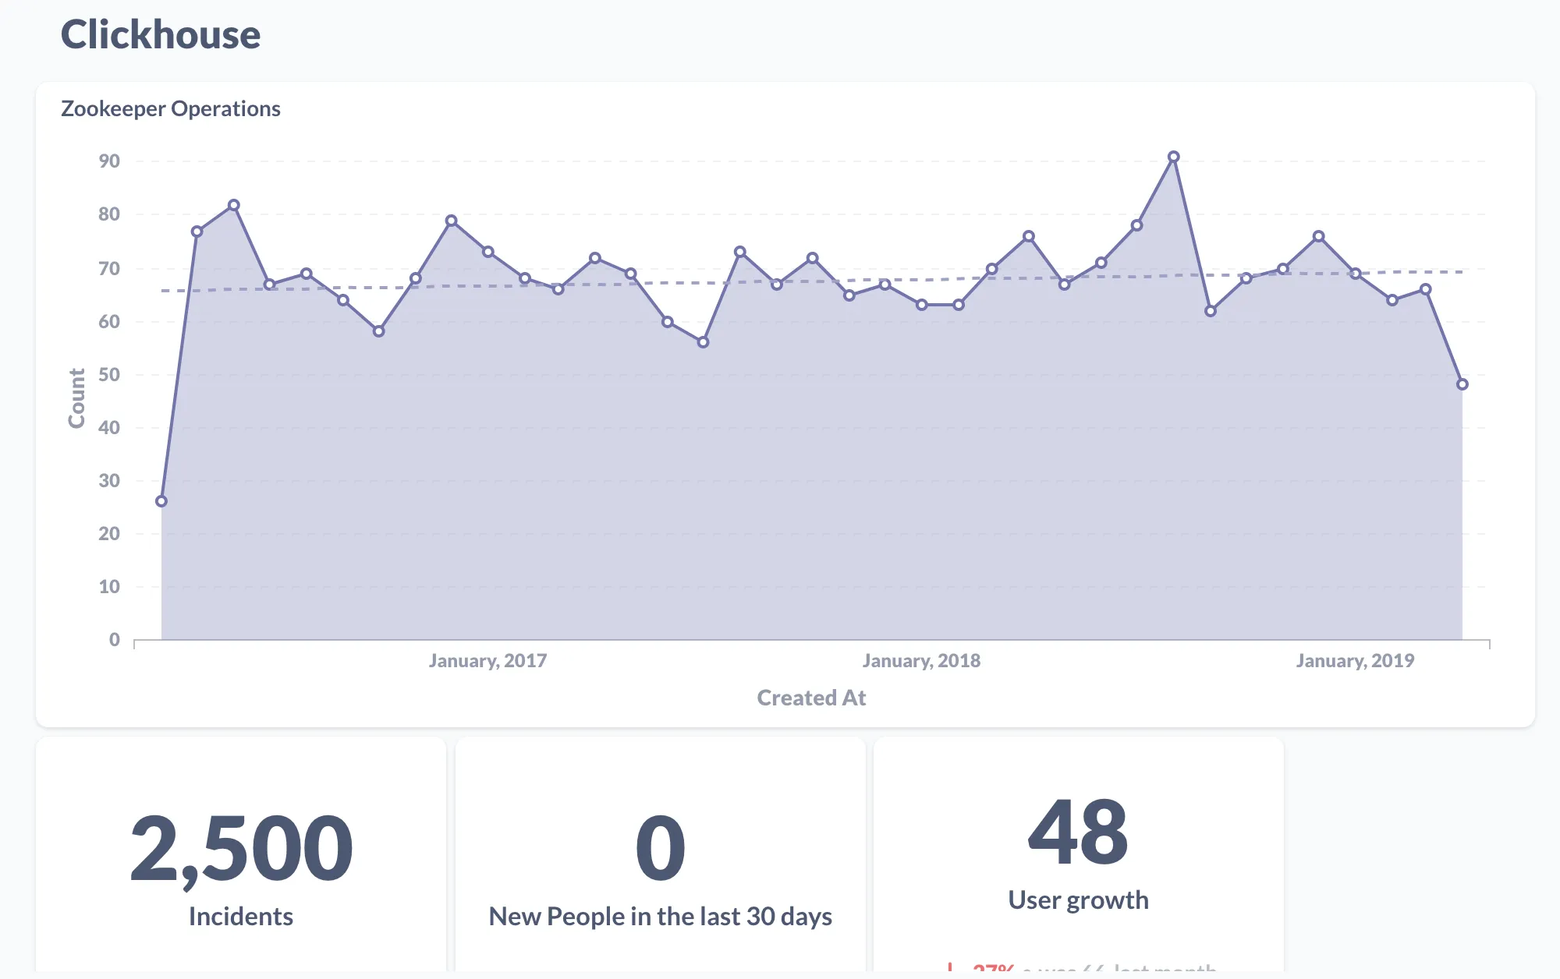Select the highest data point near 91
This screenshot has height=979, width=1560.
tap(1173, 157)
